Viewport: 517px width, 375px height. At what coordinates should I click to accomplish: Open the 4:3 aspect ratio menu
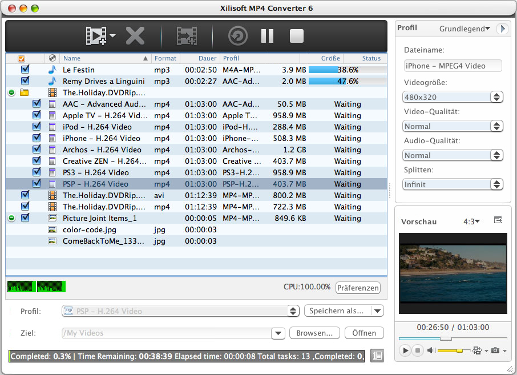471,221
